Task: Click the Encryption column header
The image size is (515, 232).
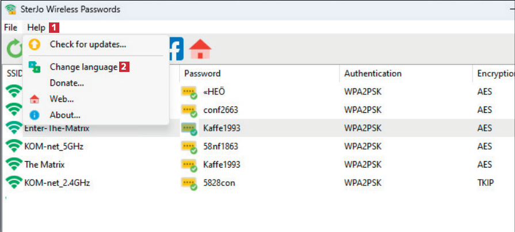Action: click(x=495, y=74)
